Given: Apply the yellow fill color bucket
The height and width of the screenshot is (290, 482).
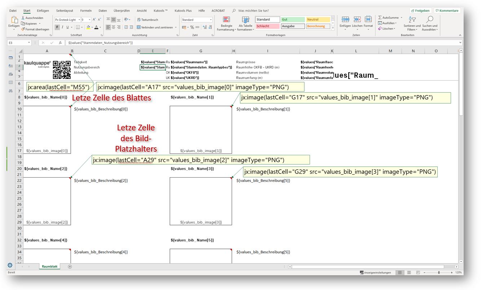Looking at the screenshot, I should coord(88,27).
